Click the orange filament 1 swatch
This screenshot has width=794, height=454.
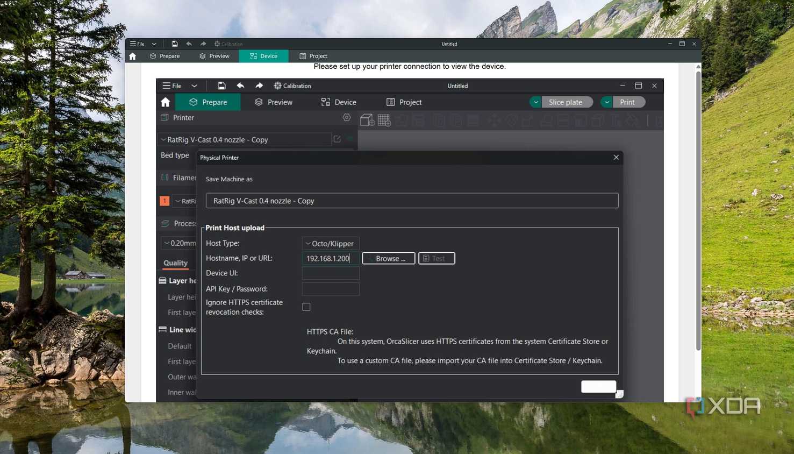tap(164, 201)
